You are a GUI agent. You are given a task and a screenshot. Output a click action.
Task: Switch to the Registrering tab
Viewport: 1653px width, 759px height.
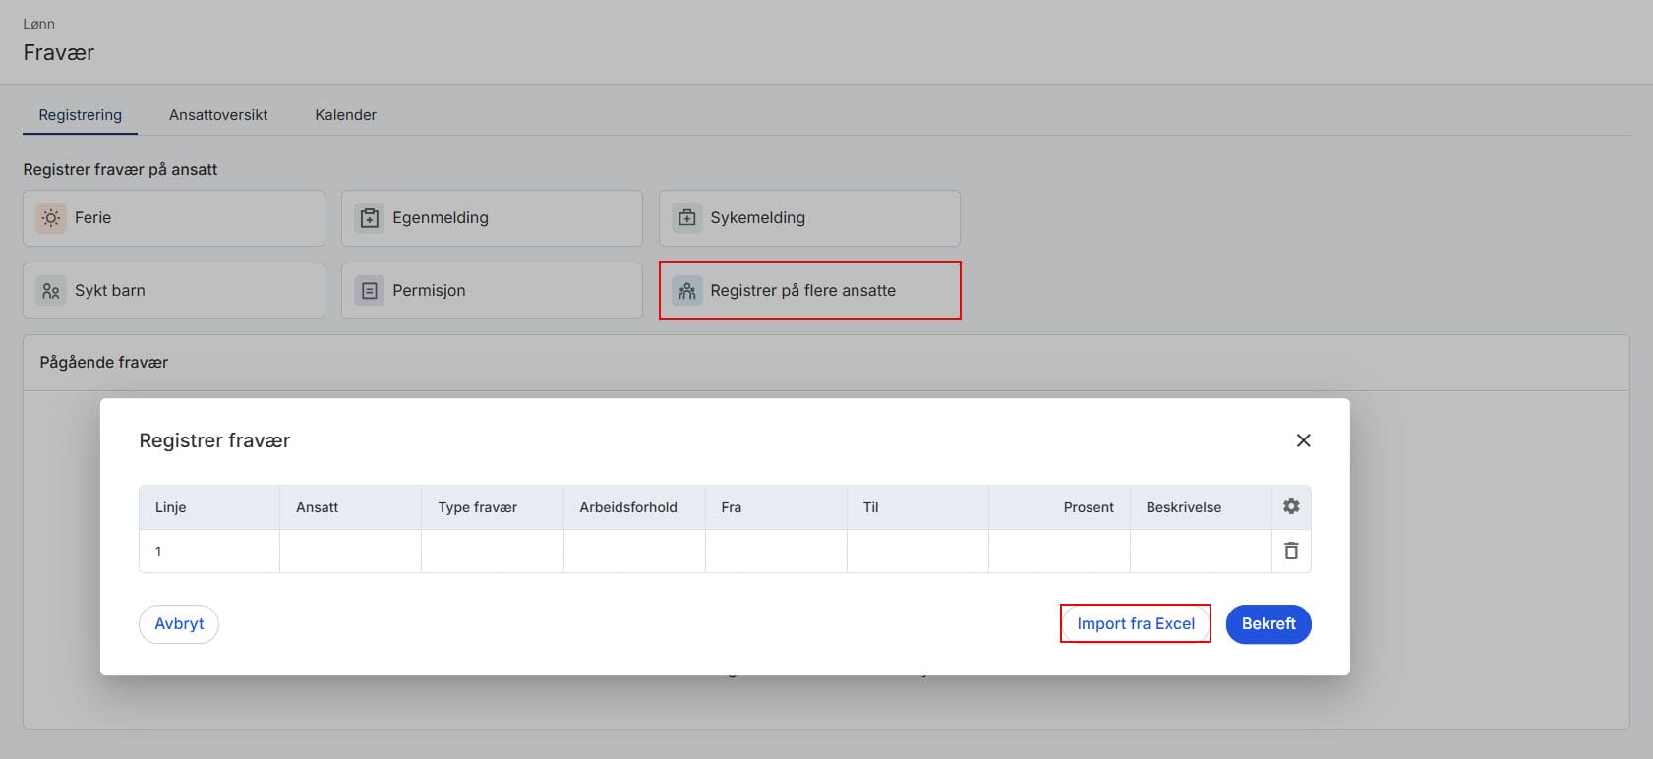coord(81,115)
